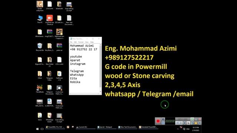Open the Windows Start menu
The width and height of the screenshot is (237, 133).
[x=37, y=129]
